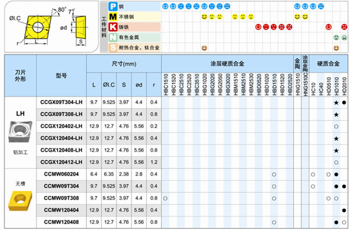This screenshot has width=349, height=230.
Task: Select the CCGX120404-LH model row
Action: 61,138
